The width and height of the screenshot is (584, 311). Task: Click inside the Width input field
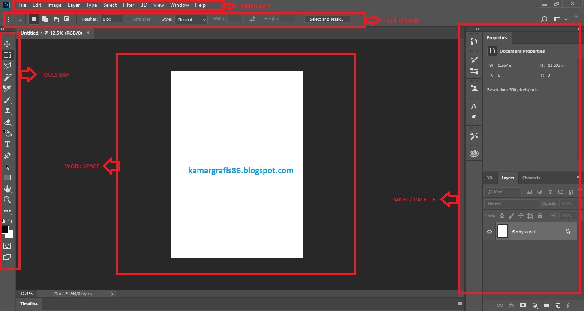click(235, 19)
